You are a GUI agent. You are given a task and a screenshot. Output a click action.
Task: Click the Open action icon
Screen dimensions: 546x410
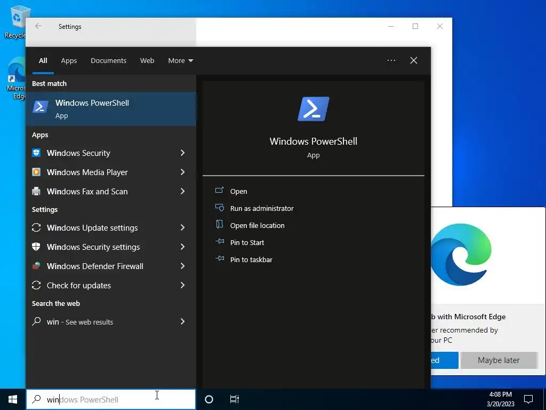tap(219, 191)
